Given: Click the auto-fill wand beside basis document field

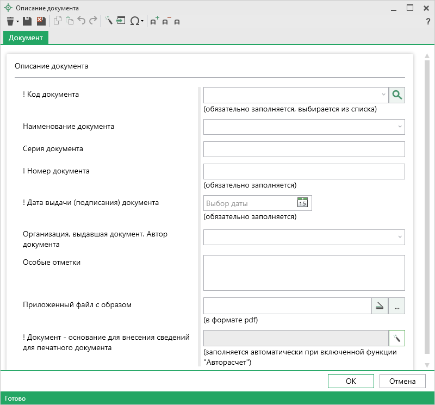Looking at the screenshot, I should [x=397, y=339].
